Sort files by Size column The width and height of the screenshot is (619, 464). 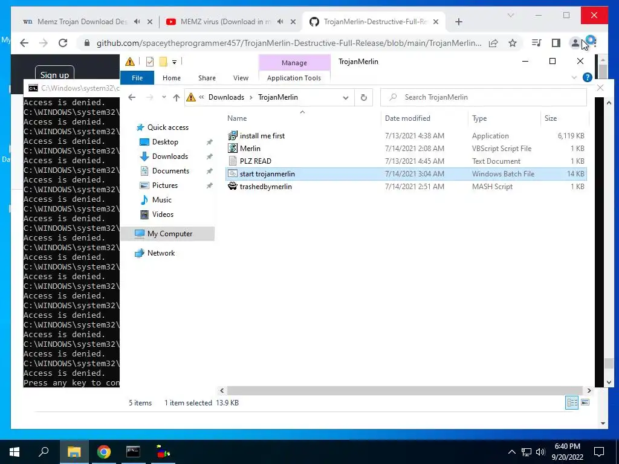coord(550,118)
